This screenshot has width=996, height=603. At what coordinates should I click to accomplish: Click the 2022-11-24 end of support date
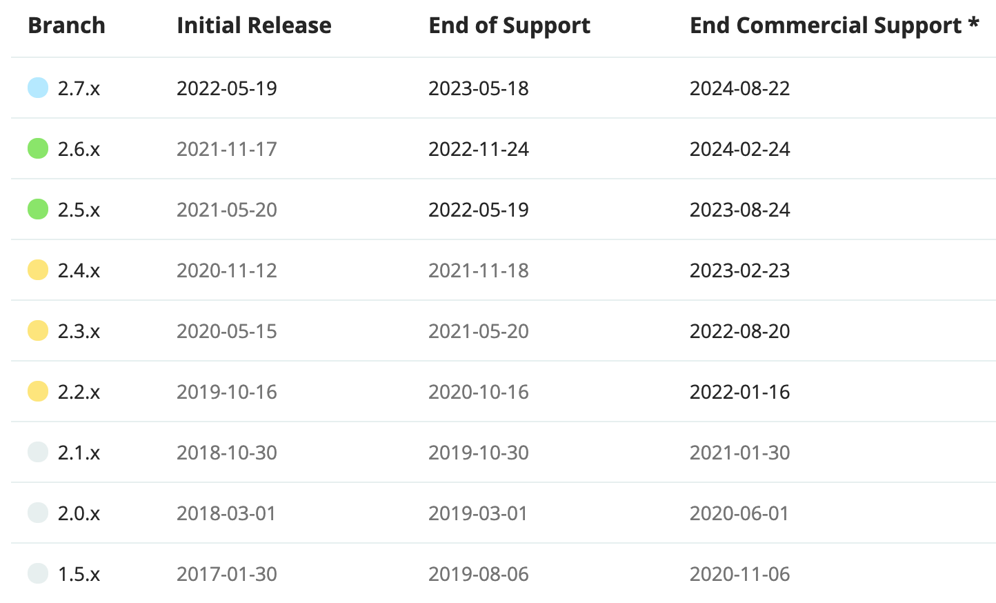pyautogui.click(x=478, y=150)
